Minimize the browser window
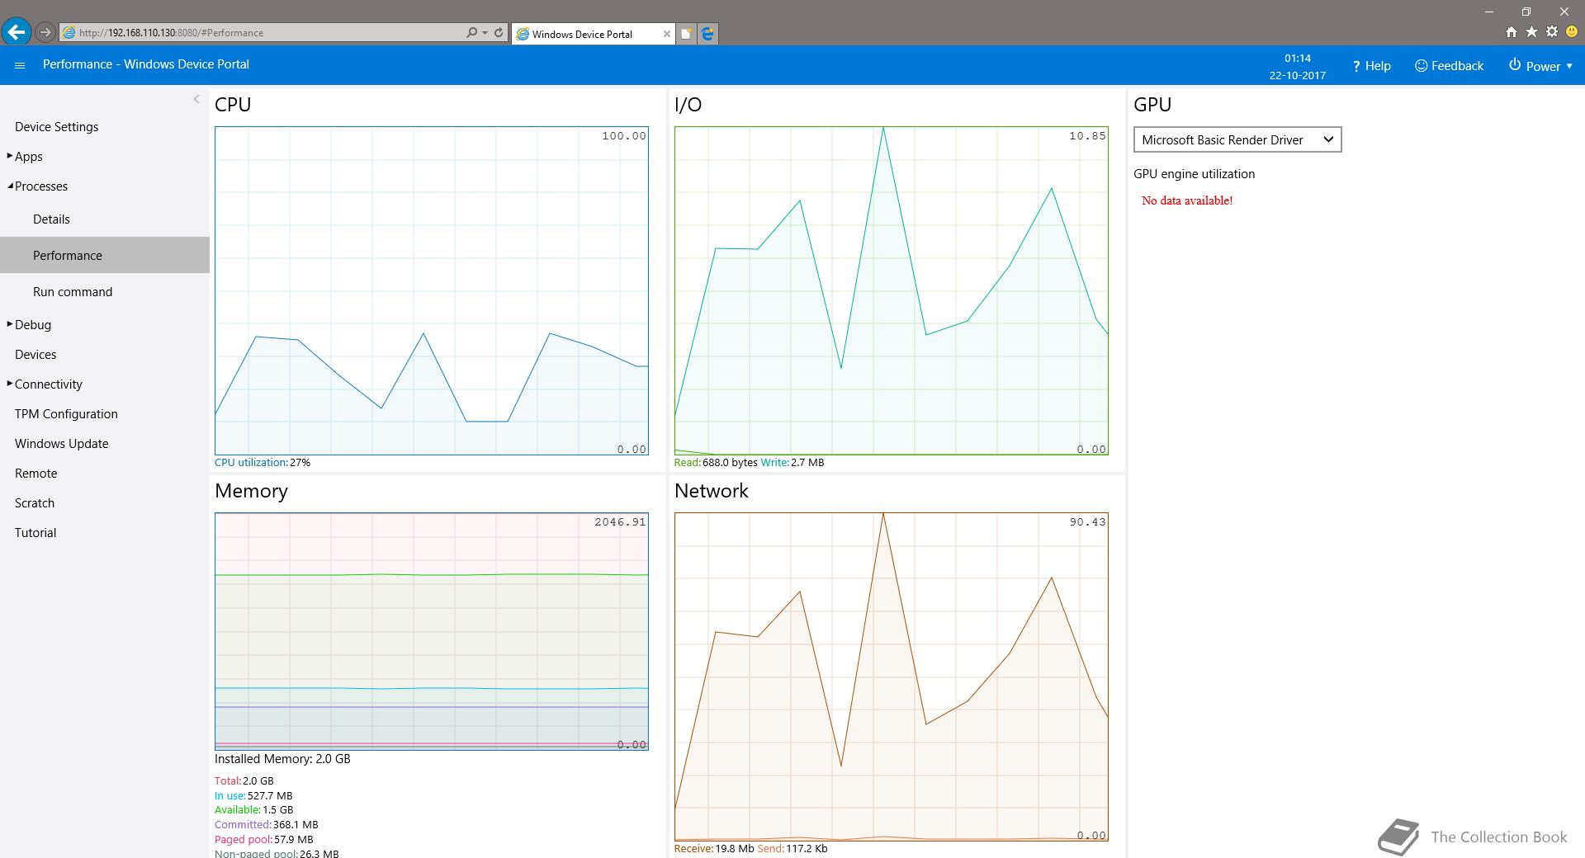Viewport: 1585px width, 858px height. [1489, 12]
